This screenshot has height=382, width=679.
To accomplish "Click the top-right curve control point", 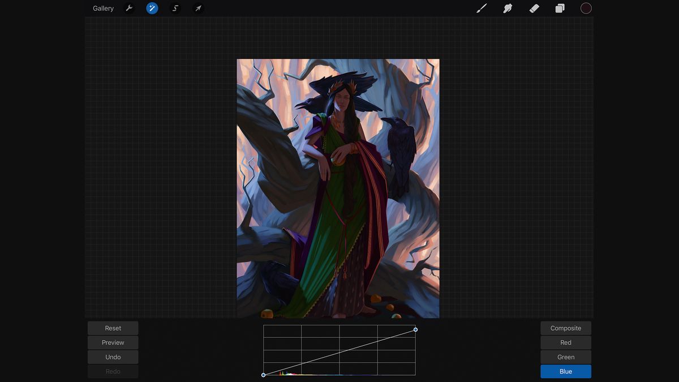I will coord(415,329).
